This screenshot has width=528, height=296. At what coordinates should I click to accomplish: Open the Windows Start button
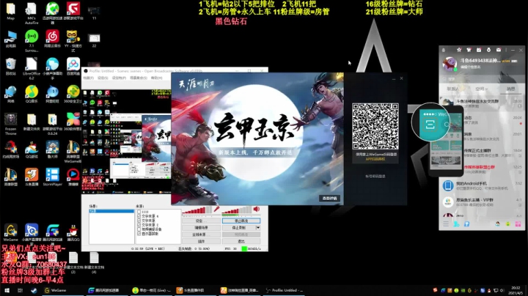7,290
